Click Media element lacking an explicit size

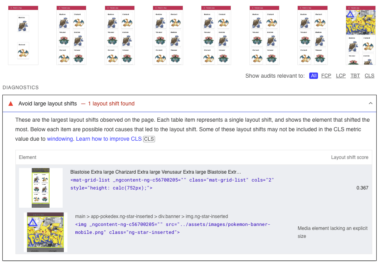(x=333, y=232)
